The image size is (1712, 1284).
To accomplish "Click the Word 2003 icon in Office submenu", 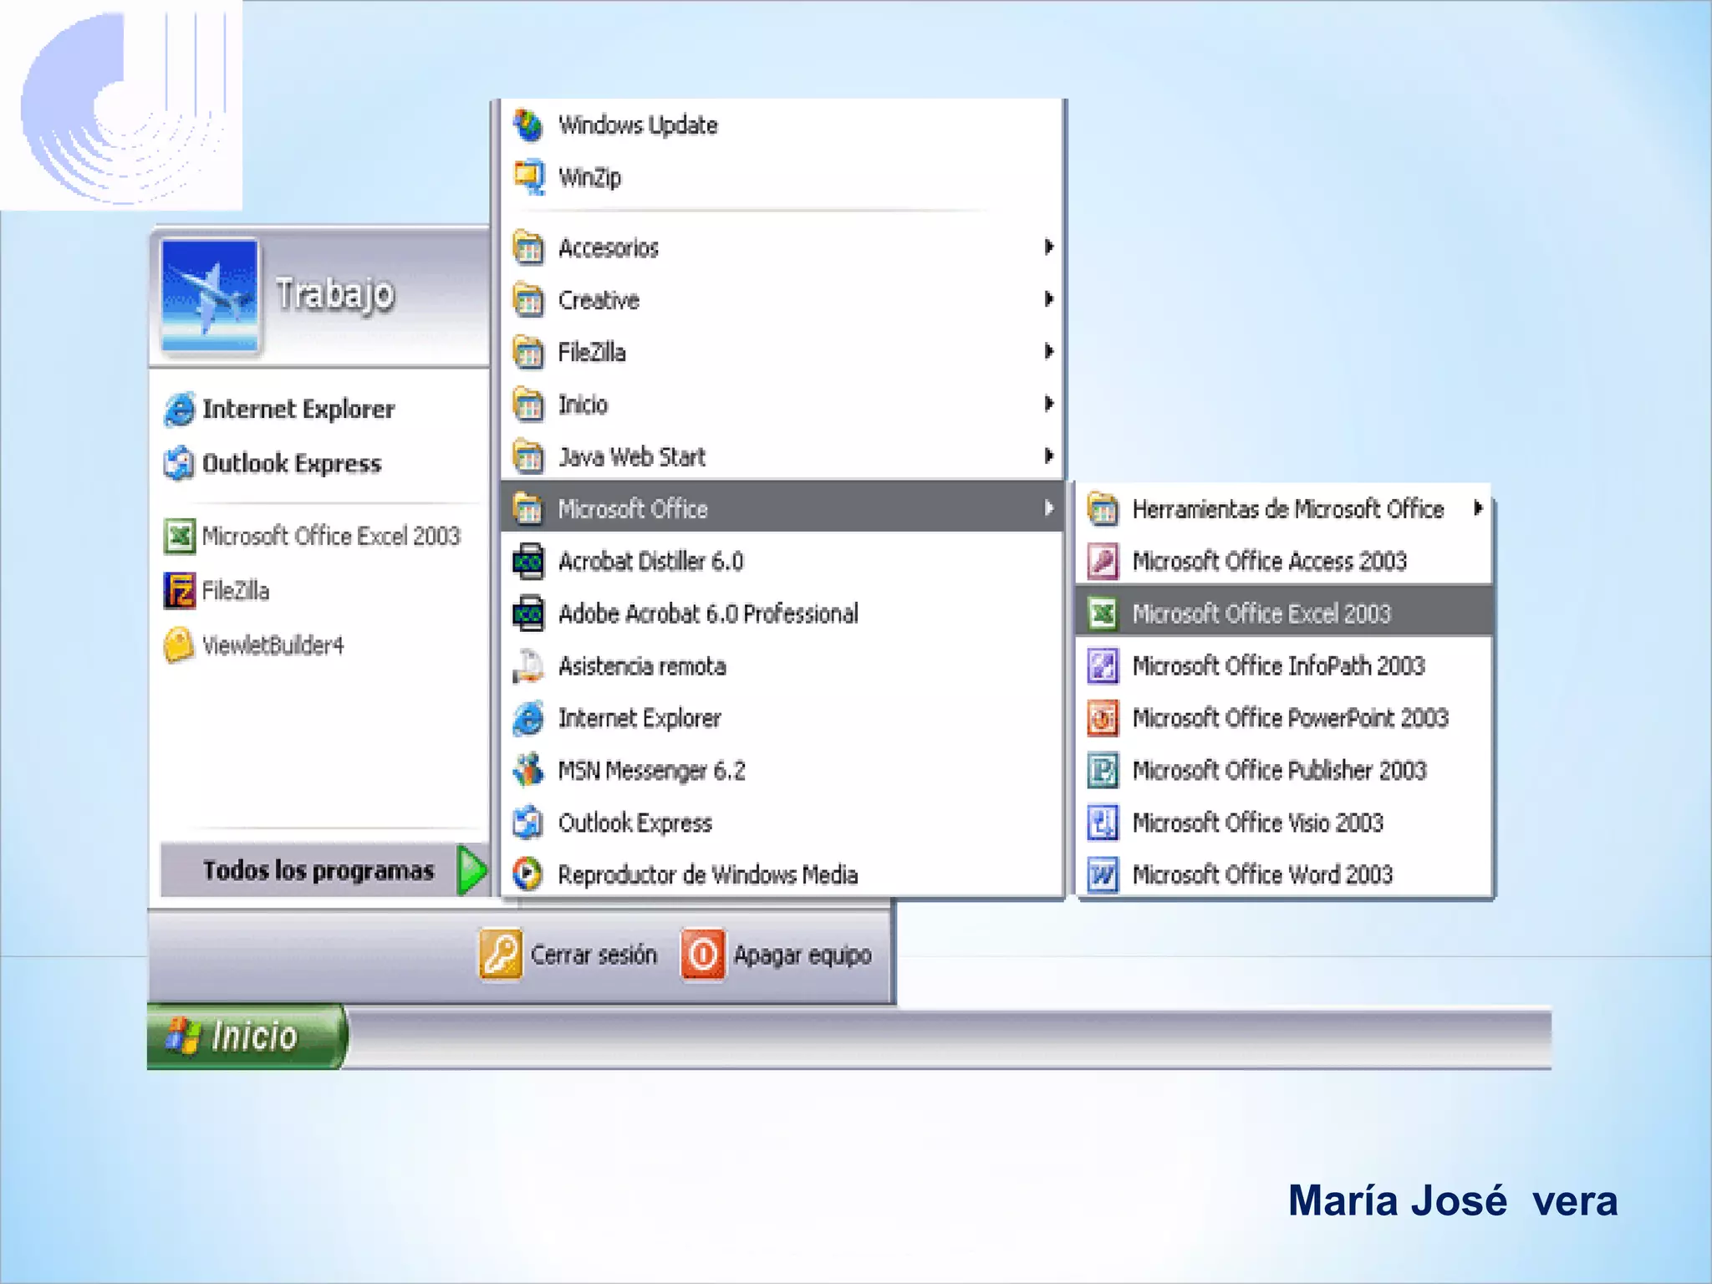I will [x=1103, y=874].
